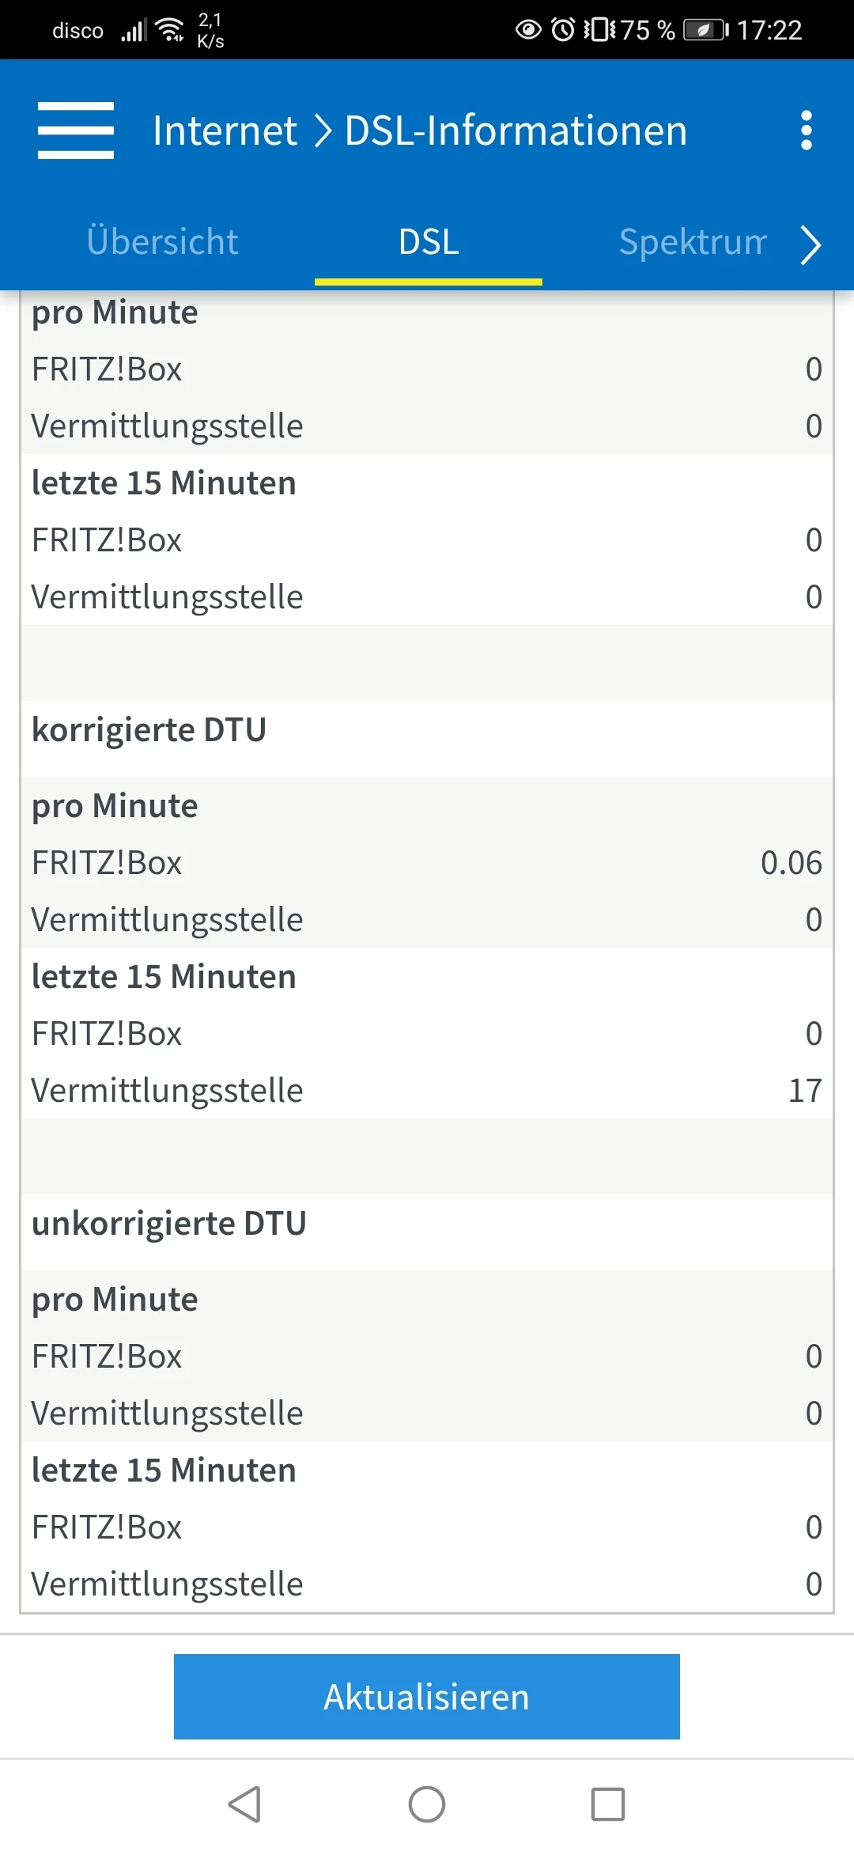This screenshot has height=1851, width=854.
Task: Open the three-dot overflow menu
Action: [x=806, y=131]
